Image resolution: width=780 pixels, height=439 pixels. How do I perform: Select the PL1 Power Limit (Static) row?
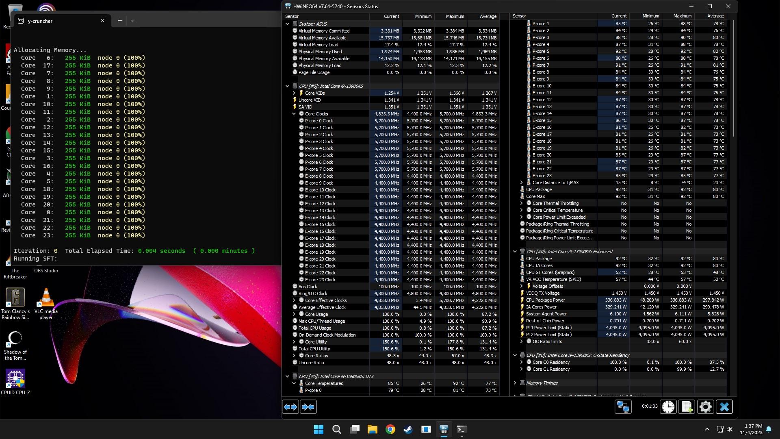click(x=618, y=328)
